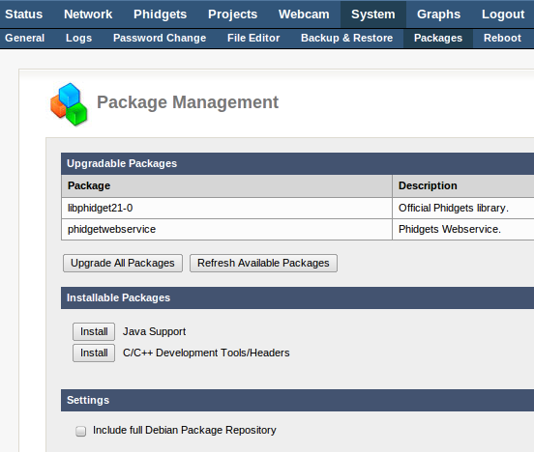Open the File Editor subtab

click(253, 38)
